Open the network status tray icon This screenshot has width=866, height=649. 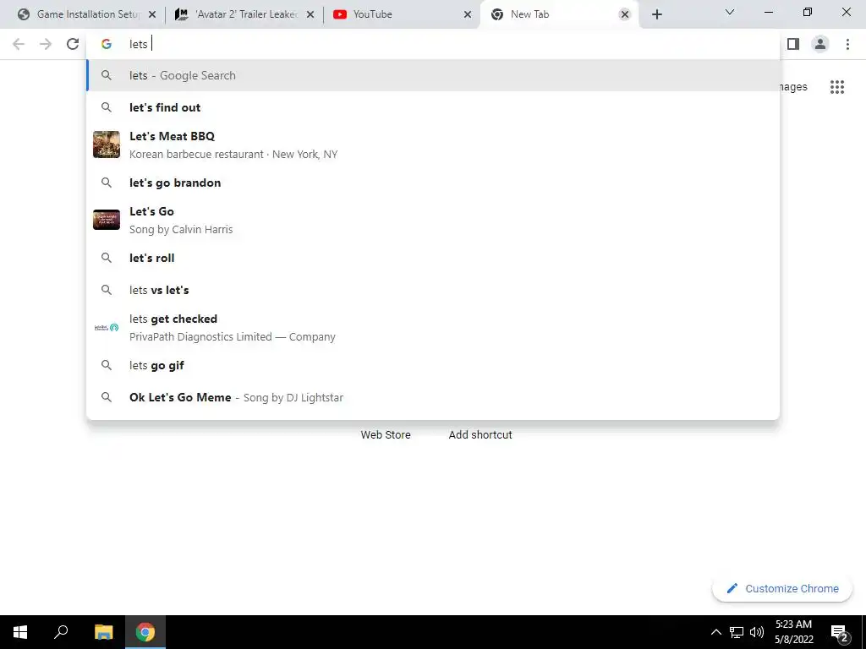(x=737, y=632)
